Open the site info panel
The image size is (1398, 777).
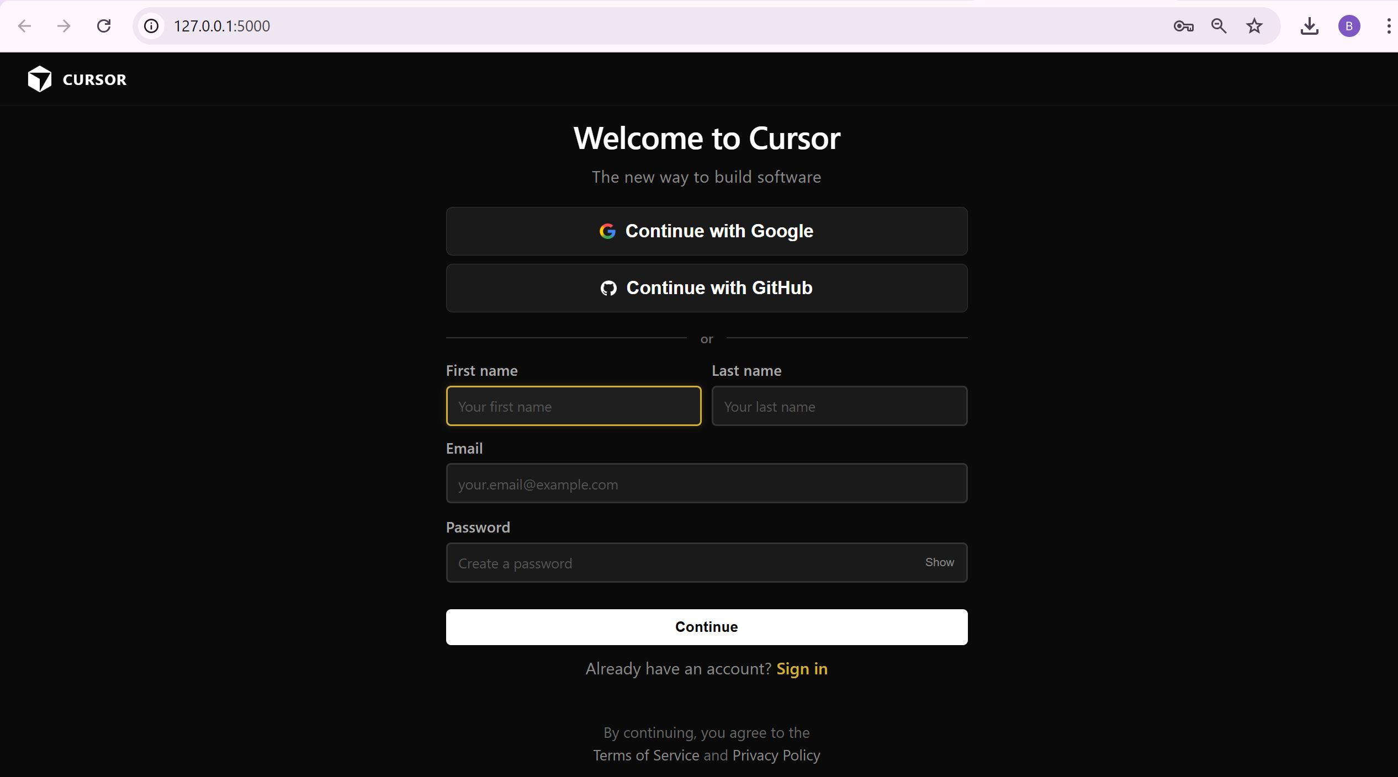coord(151,25)
